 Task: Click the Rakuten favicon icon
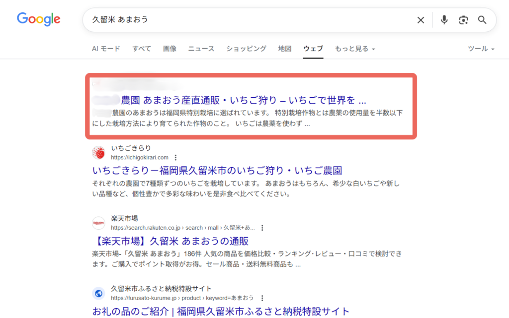click(98, 223)
